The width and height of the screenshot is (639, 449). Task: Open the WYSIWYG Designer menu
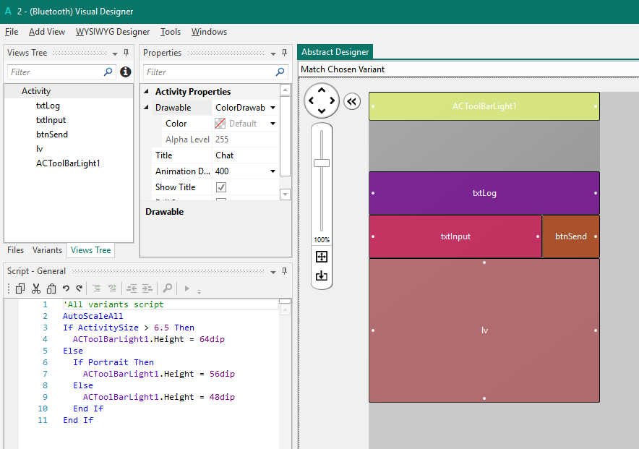coord(113,32)
